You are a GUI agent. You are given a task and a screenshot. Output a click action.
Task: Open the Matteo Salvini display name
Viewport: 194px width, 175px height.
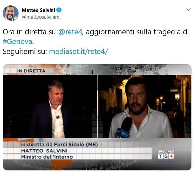pyautogui.click(x=38, y=10)
